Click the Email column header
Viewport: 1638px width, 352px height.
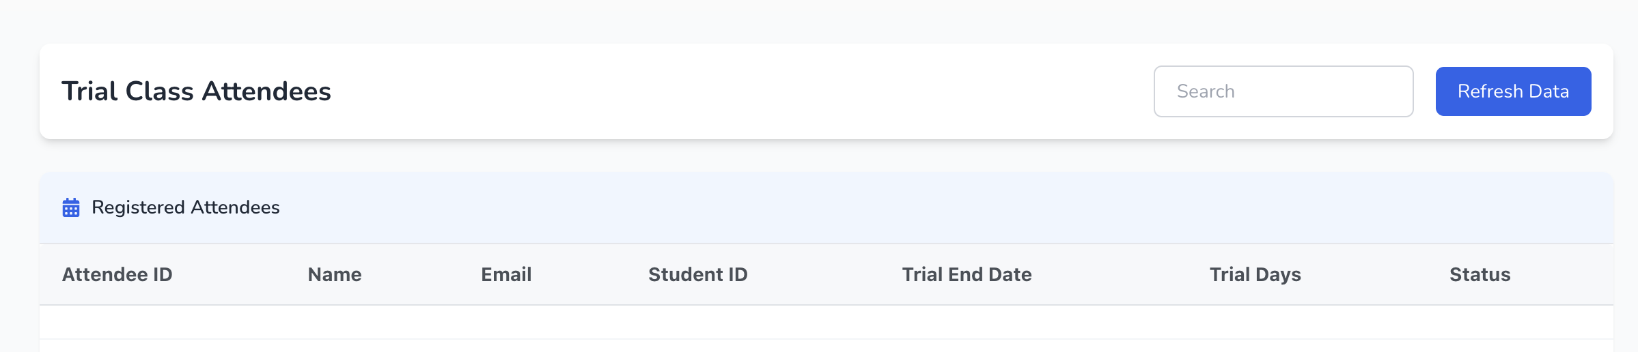pyautogui.click(x=505, y=274)
